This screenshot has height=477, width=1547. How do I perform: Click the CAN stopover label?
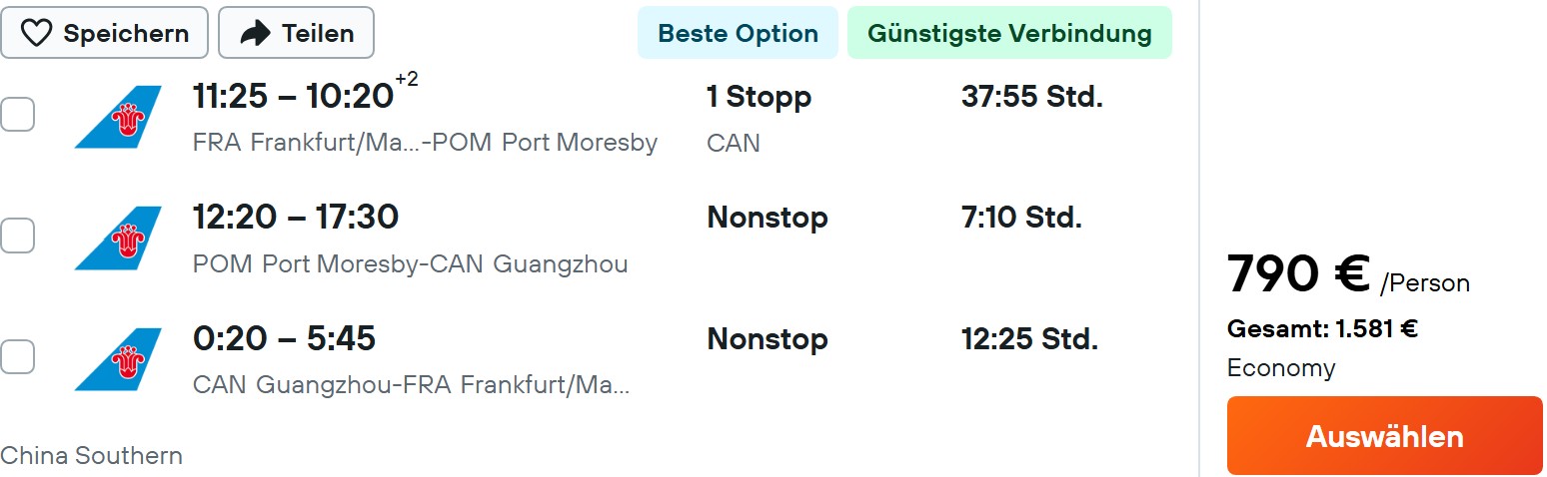pos(733,143)
